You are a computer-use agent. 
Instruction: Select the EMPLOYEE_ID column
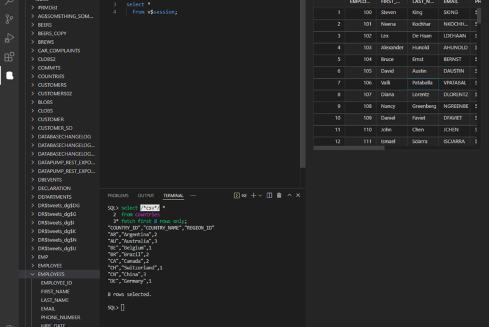(x=57, y=283)
